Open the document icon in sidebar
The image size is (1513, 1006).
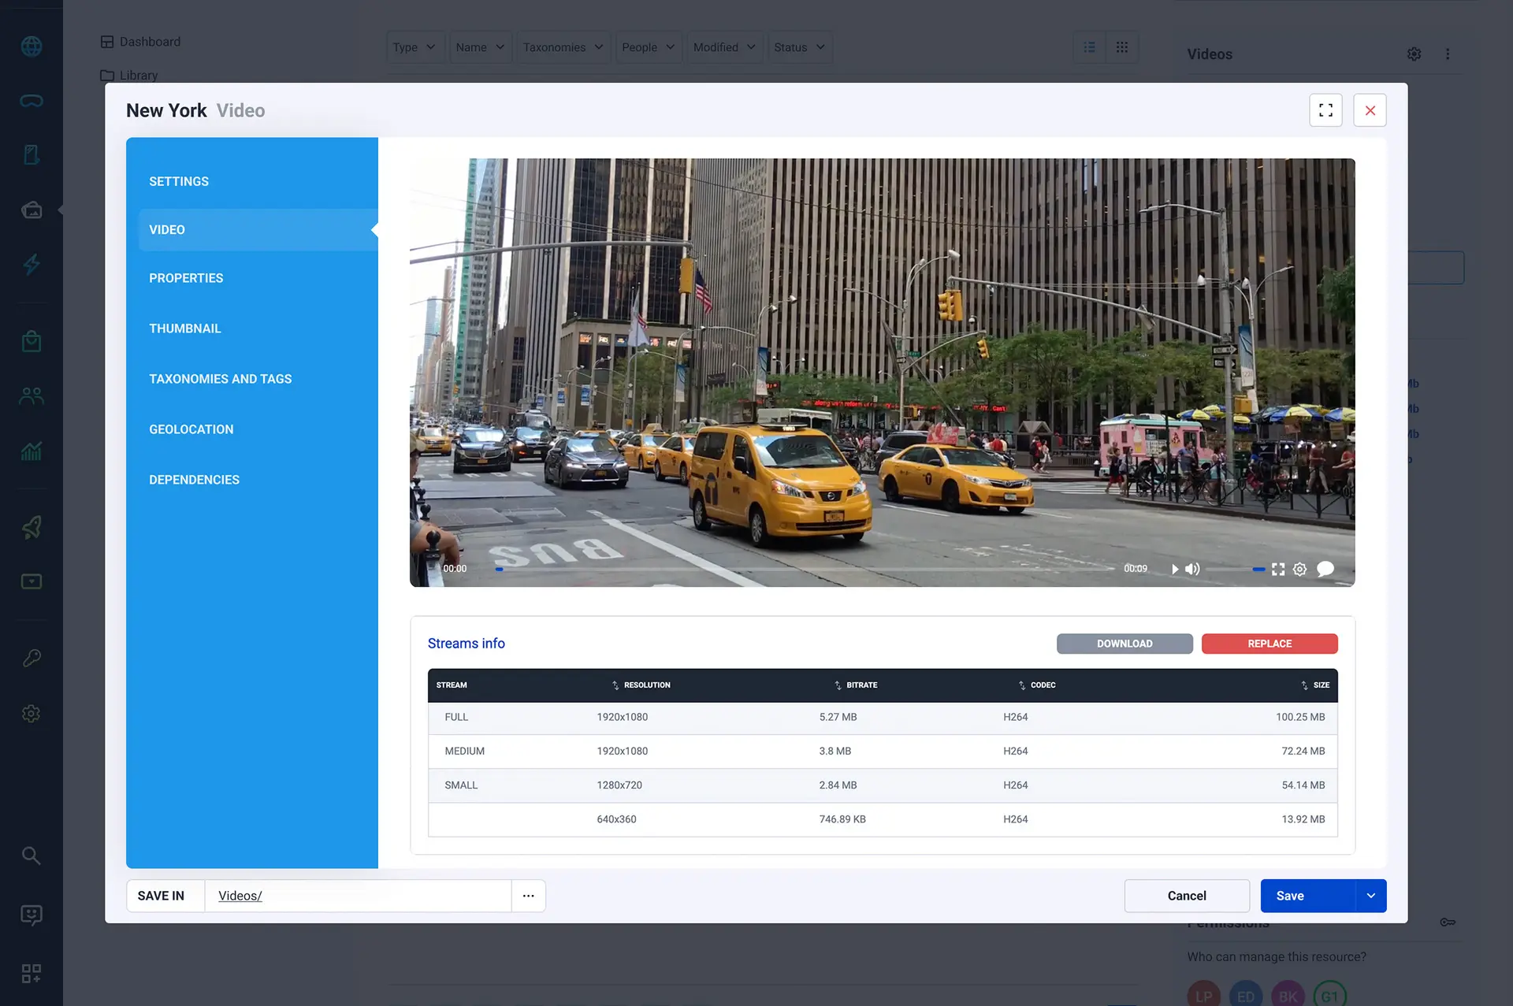point(32,154)
